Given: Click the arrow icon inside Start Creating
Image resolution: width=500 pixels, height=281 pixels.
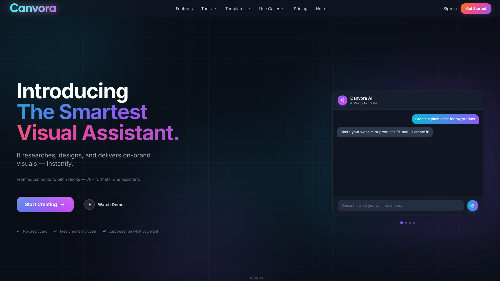Looking at the screenshot, I should tap(63, 205).
